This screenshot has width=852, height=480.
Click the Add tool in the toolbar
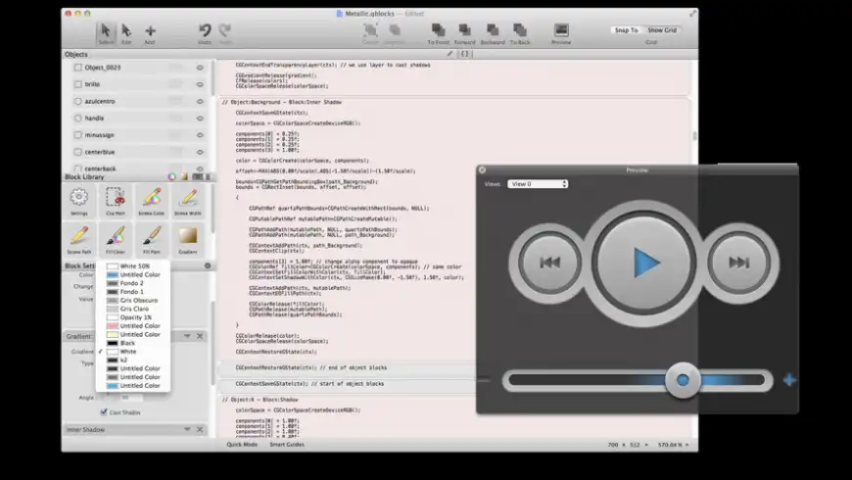click(150, 31)
